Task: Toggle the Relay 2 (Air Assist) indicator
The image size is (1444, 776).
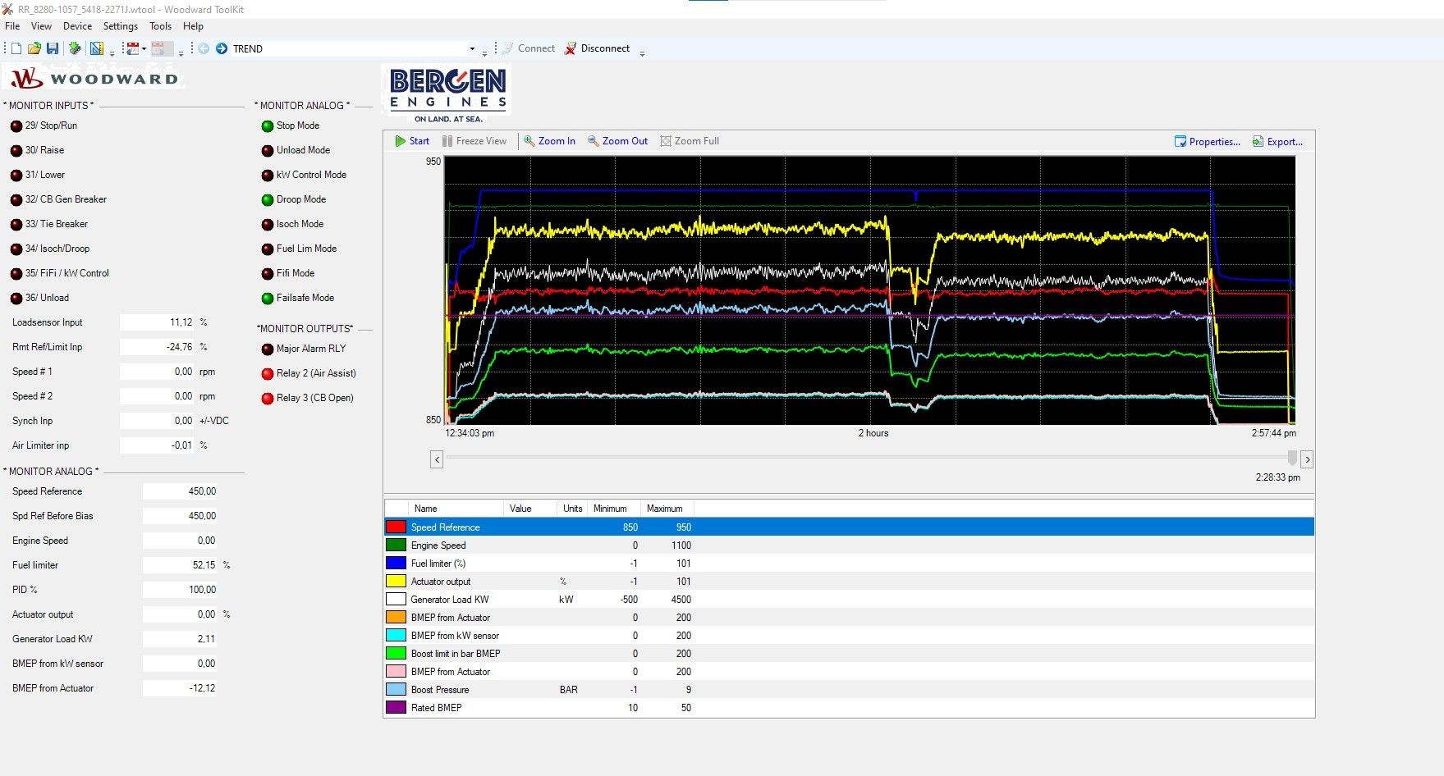Action: click(268, 373)
